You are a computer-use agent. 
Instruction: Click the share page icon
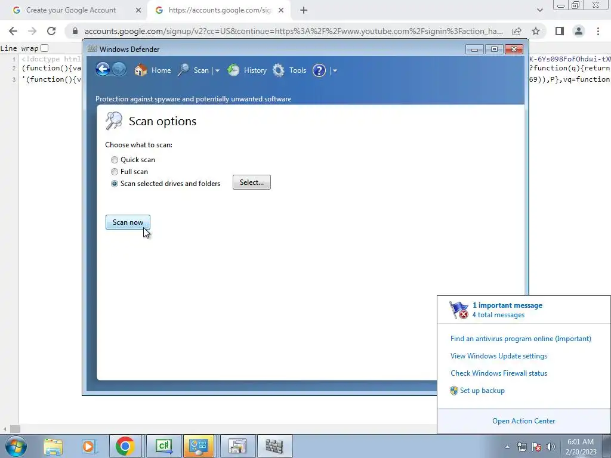(517, 31)
